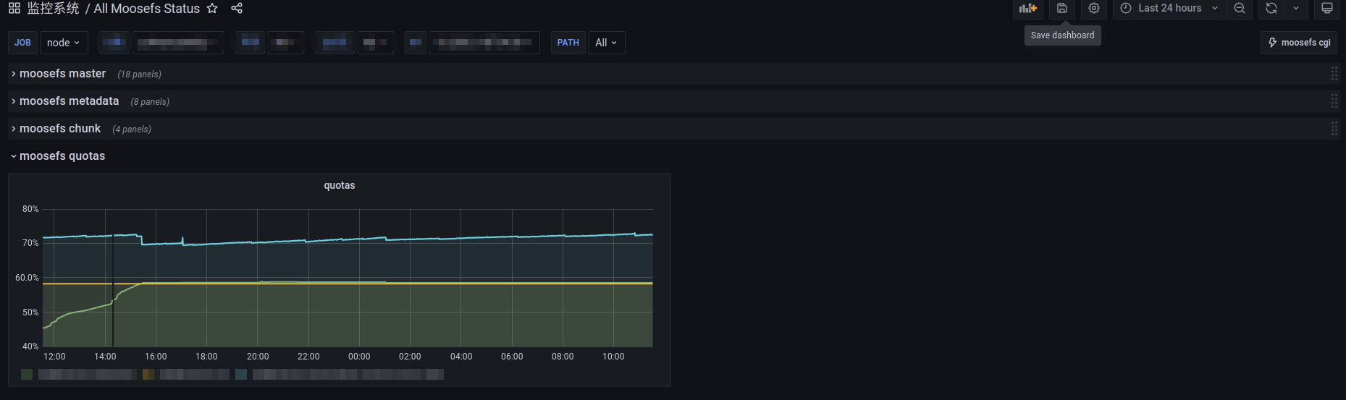The width and height of the screenshot is (1346, 400).
Task: Click the quotas panel title
Action: click(339, 186)
